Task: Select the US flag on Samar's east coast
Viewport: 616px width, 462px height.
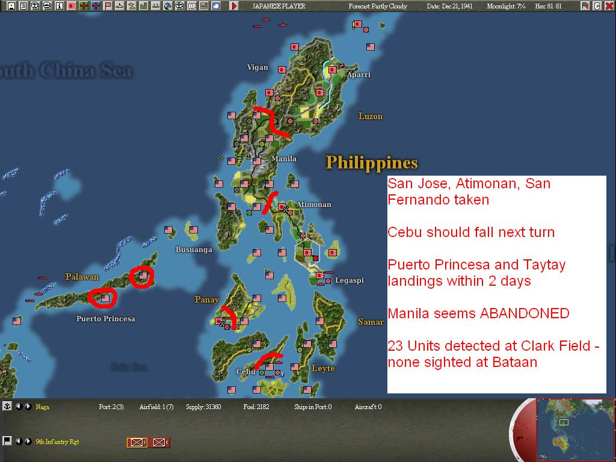Action: coord(332,343)
